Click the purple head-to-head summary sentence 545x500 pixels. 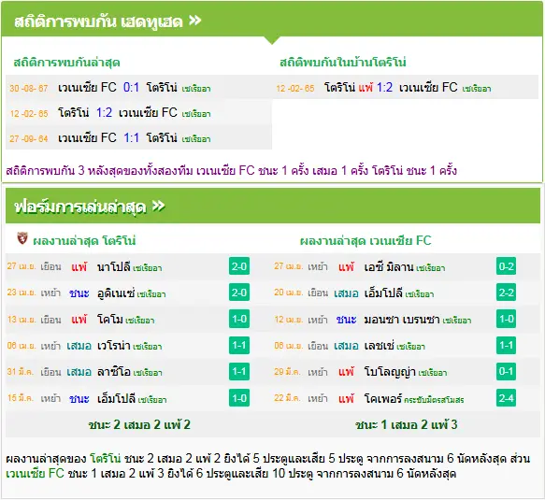coord(231,171)
